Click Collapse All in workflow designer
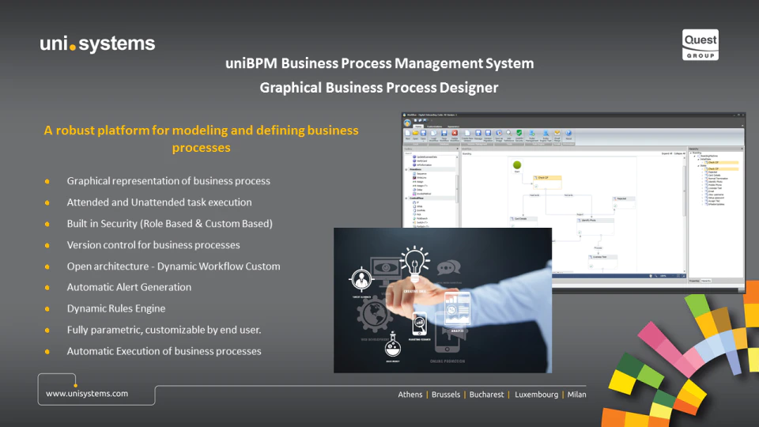 [680, 153]
